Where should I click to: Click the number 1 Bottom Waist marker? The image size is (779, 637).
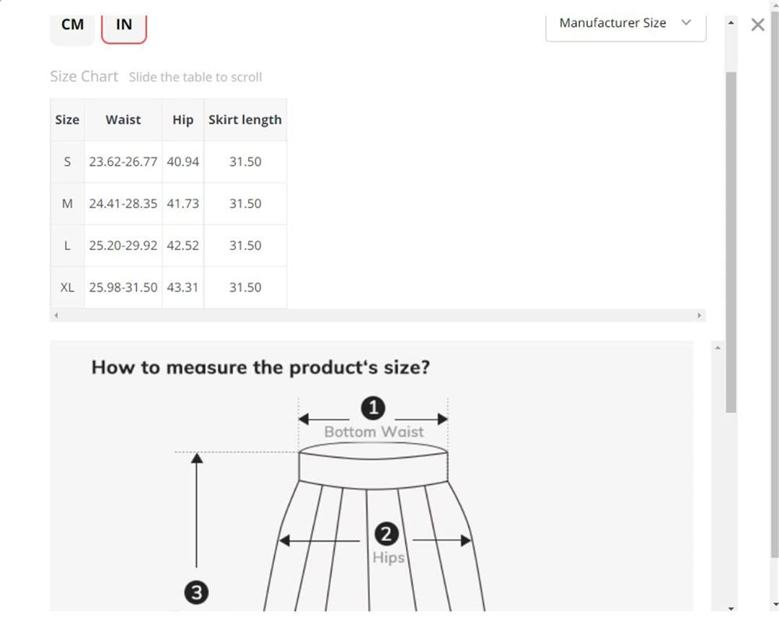click(373, 408)
